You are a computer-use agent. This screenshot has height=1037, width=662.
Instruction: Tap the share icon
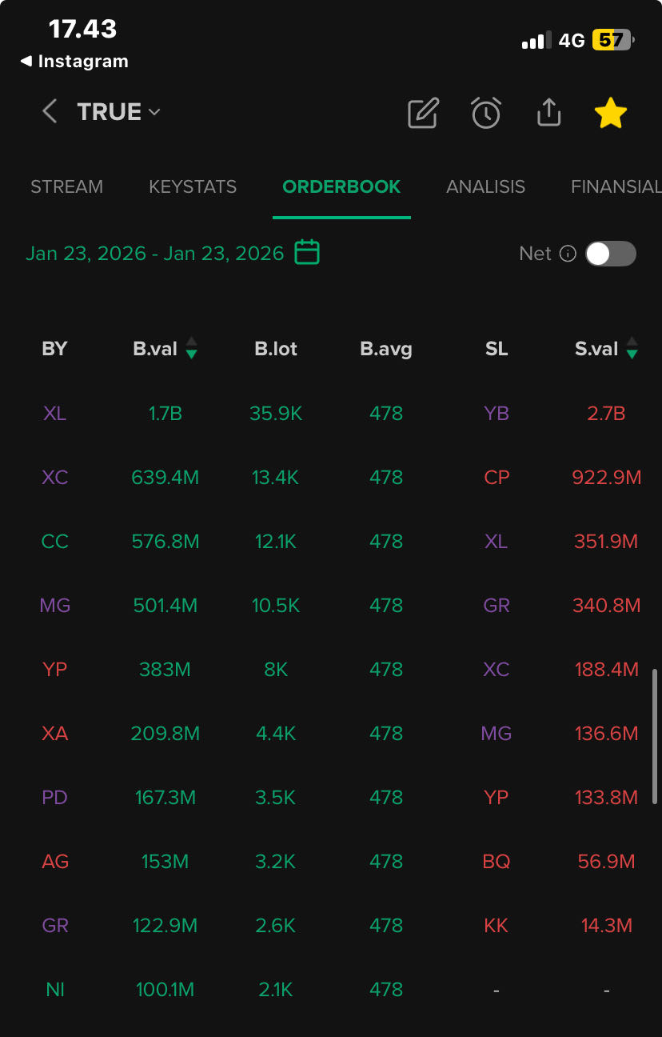[x=548, y=113]
